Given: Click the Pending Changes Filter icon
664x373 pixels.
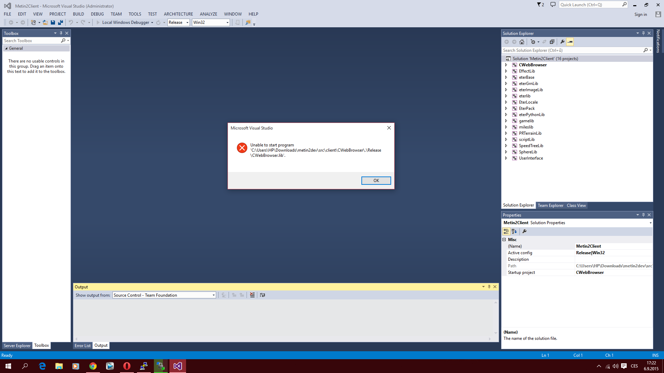Looking at the screenshot, I should pyautogui.click(x=533, y=42).
